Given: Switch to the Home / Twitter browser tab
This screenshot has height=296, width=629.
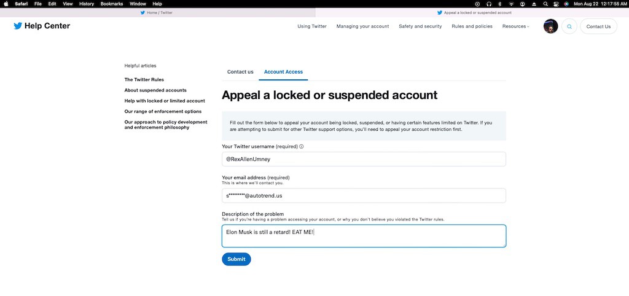Looking at the screenshot, I should (157, 12).
